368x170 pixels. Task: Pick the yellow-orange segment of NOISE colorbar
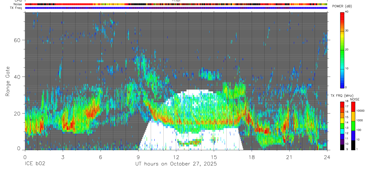point(353,116)
